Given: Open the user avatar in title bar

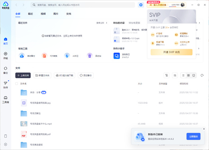Looking at the screenshot, I should coord(183,5).
